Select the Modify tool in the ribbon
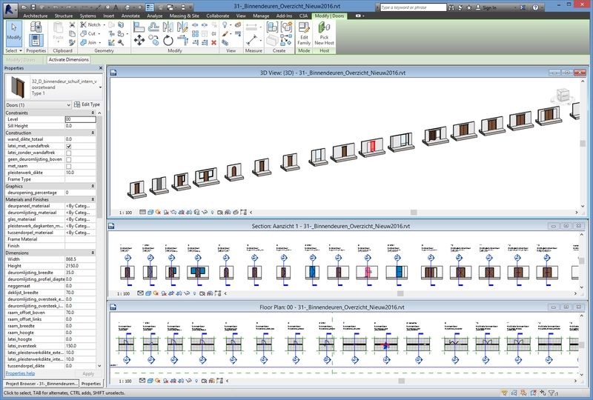The width and height of the screenshot is (593, 400). (x=13, y=33)
